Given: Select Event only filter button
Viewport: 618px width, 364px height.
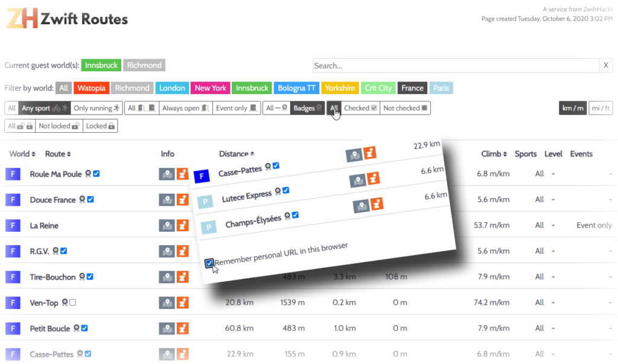Looking at the screenshot, I should pos(237,108).
